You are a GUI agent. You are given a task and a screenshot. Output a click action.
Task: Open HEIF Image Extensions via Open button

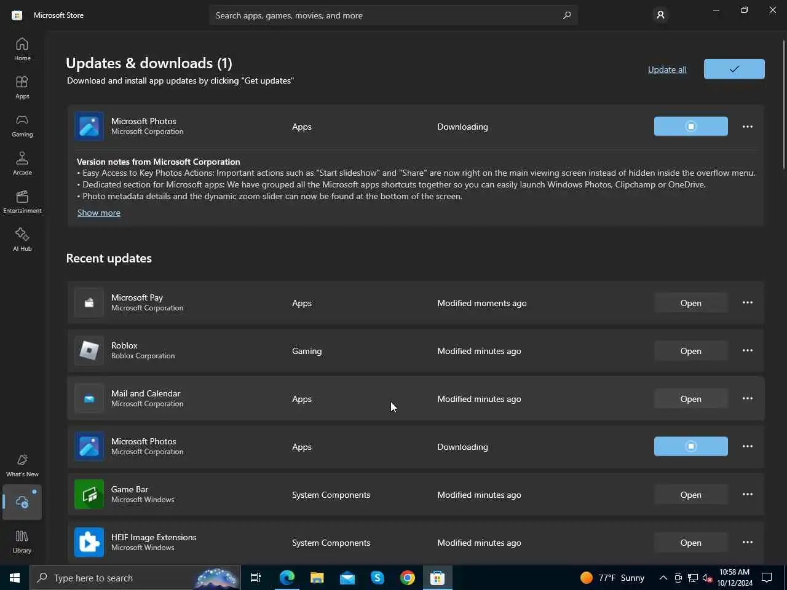(691, 543)
